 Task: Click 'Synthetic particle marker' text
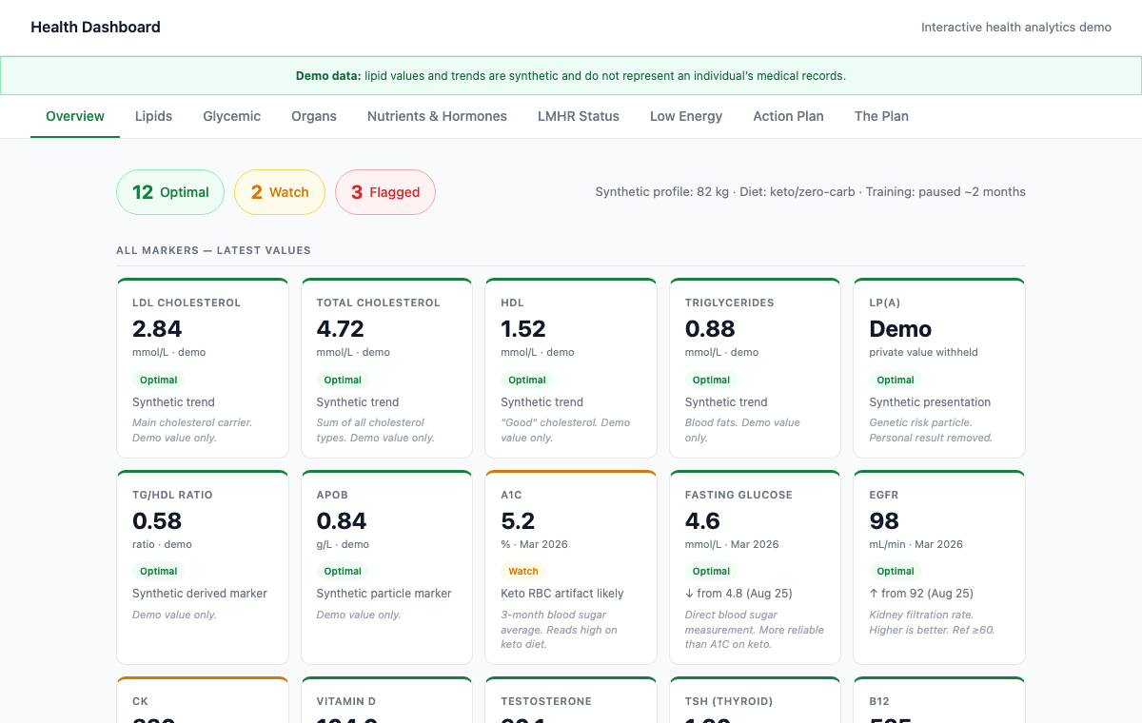pos(384,594)
